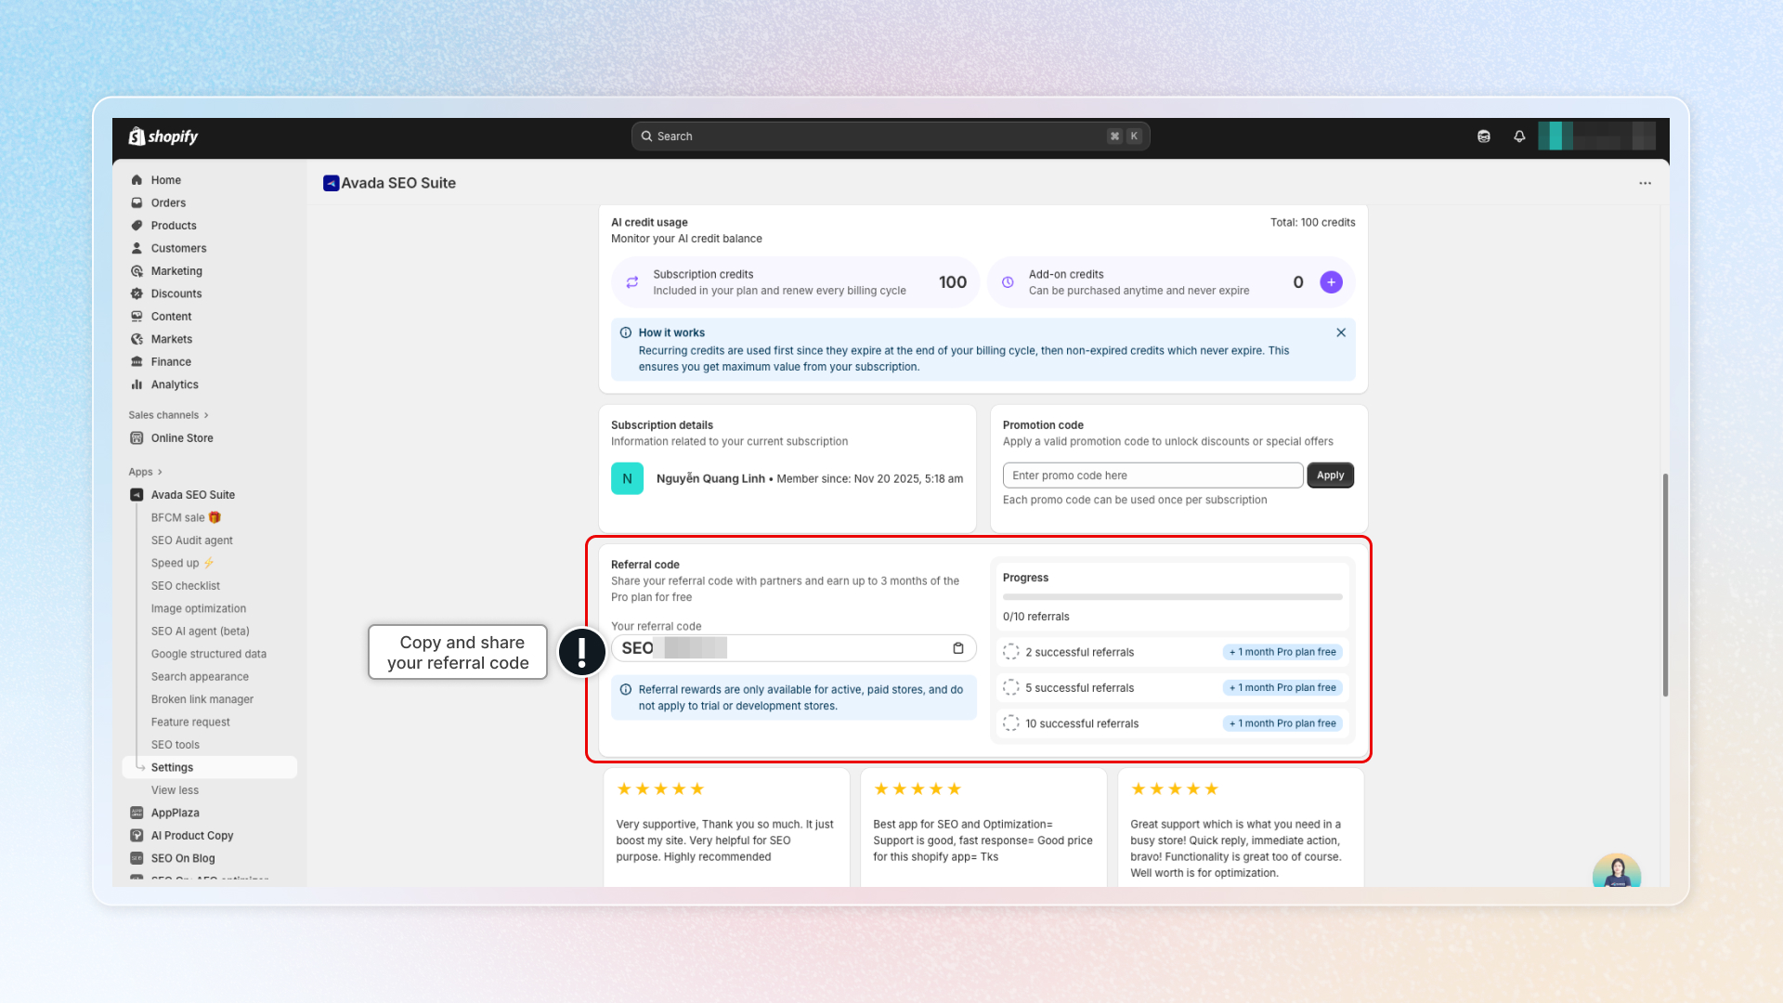Expand the Apps section chevron
The image size is (1783, 1003).
(160, 472)
